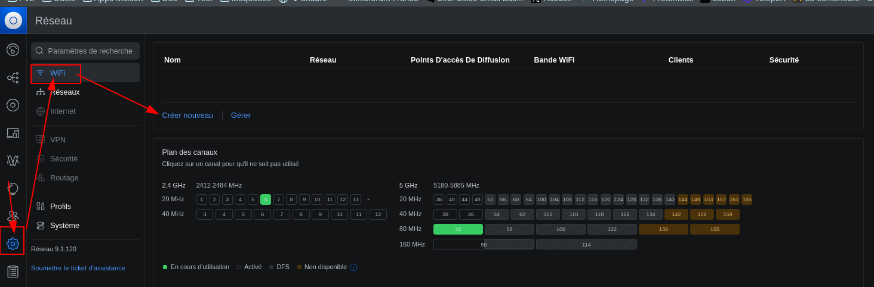The height and width of the screenshot is (287, 874).
Task: Toggle 2.4 GHz 20 MHz channel 11
Action: tap(330, 199)
